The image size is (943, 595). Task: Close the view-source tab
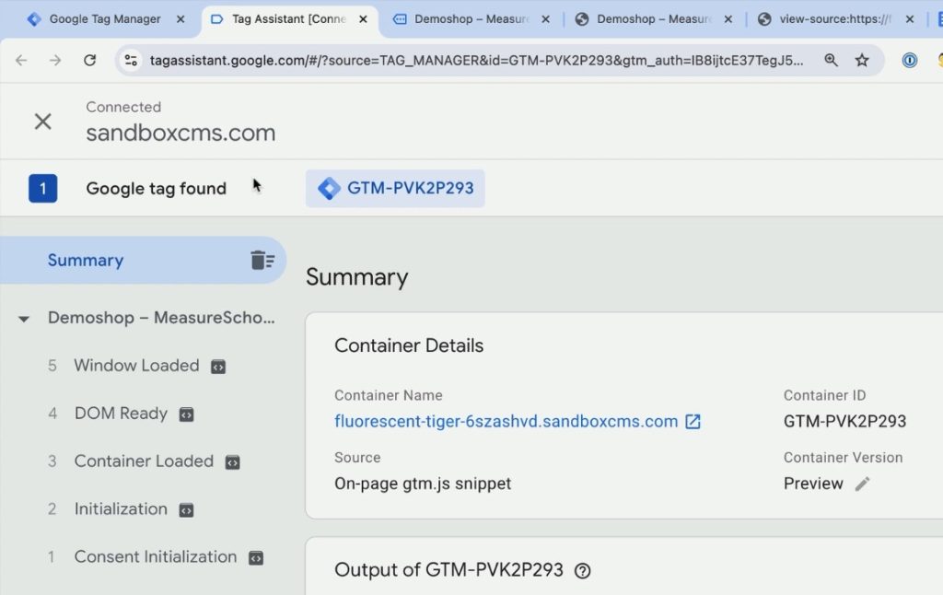(910, 19)
